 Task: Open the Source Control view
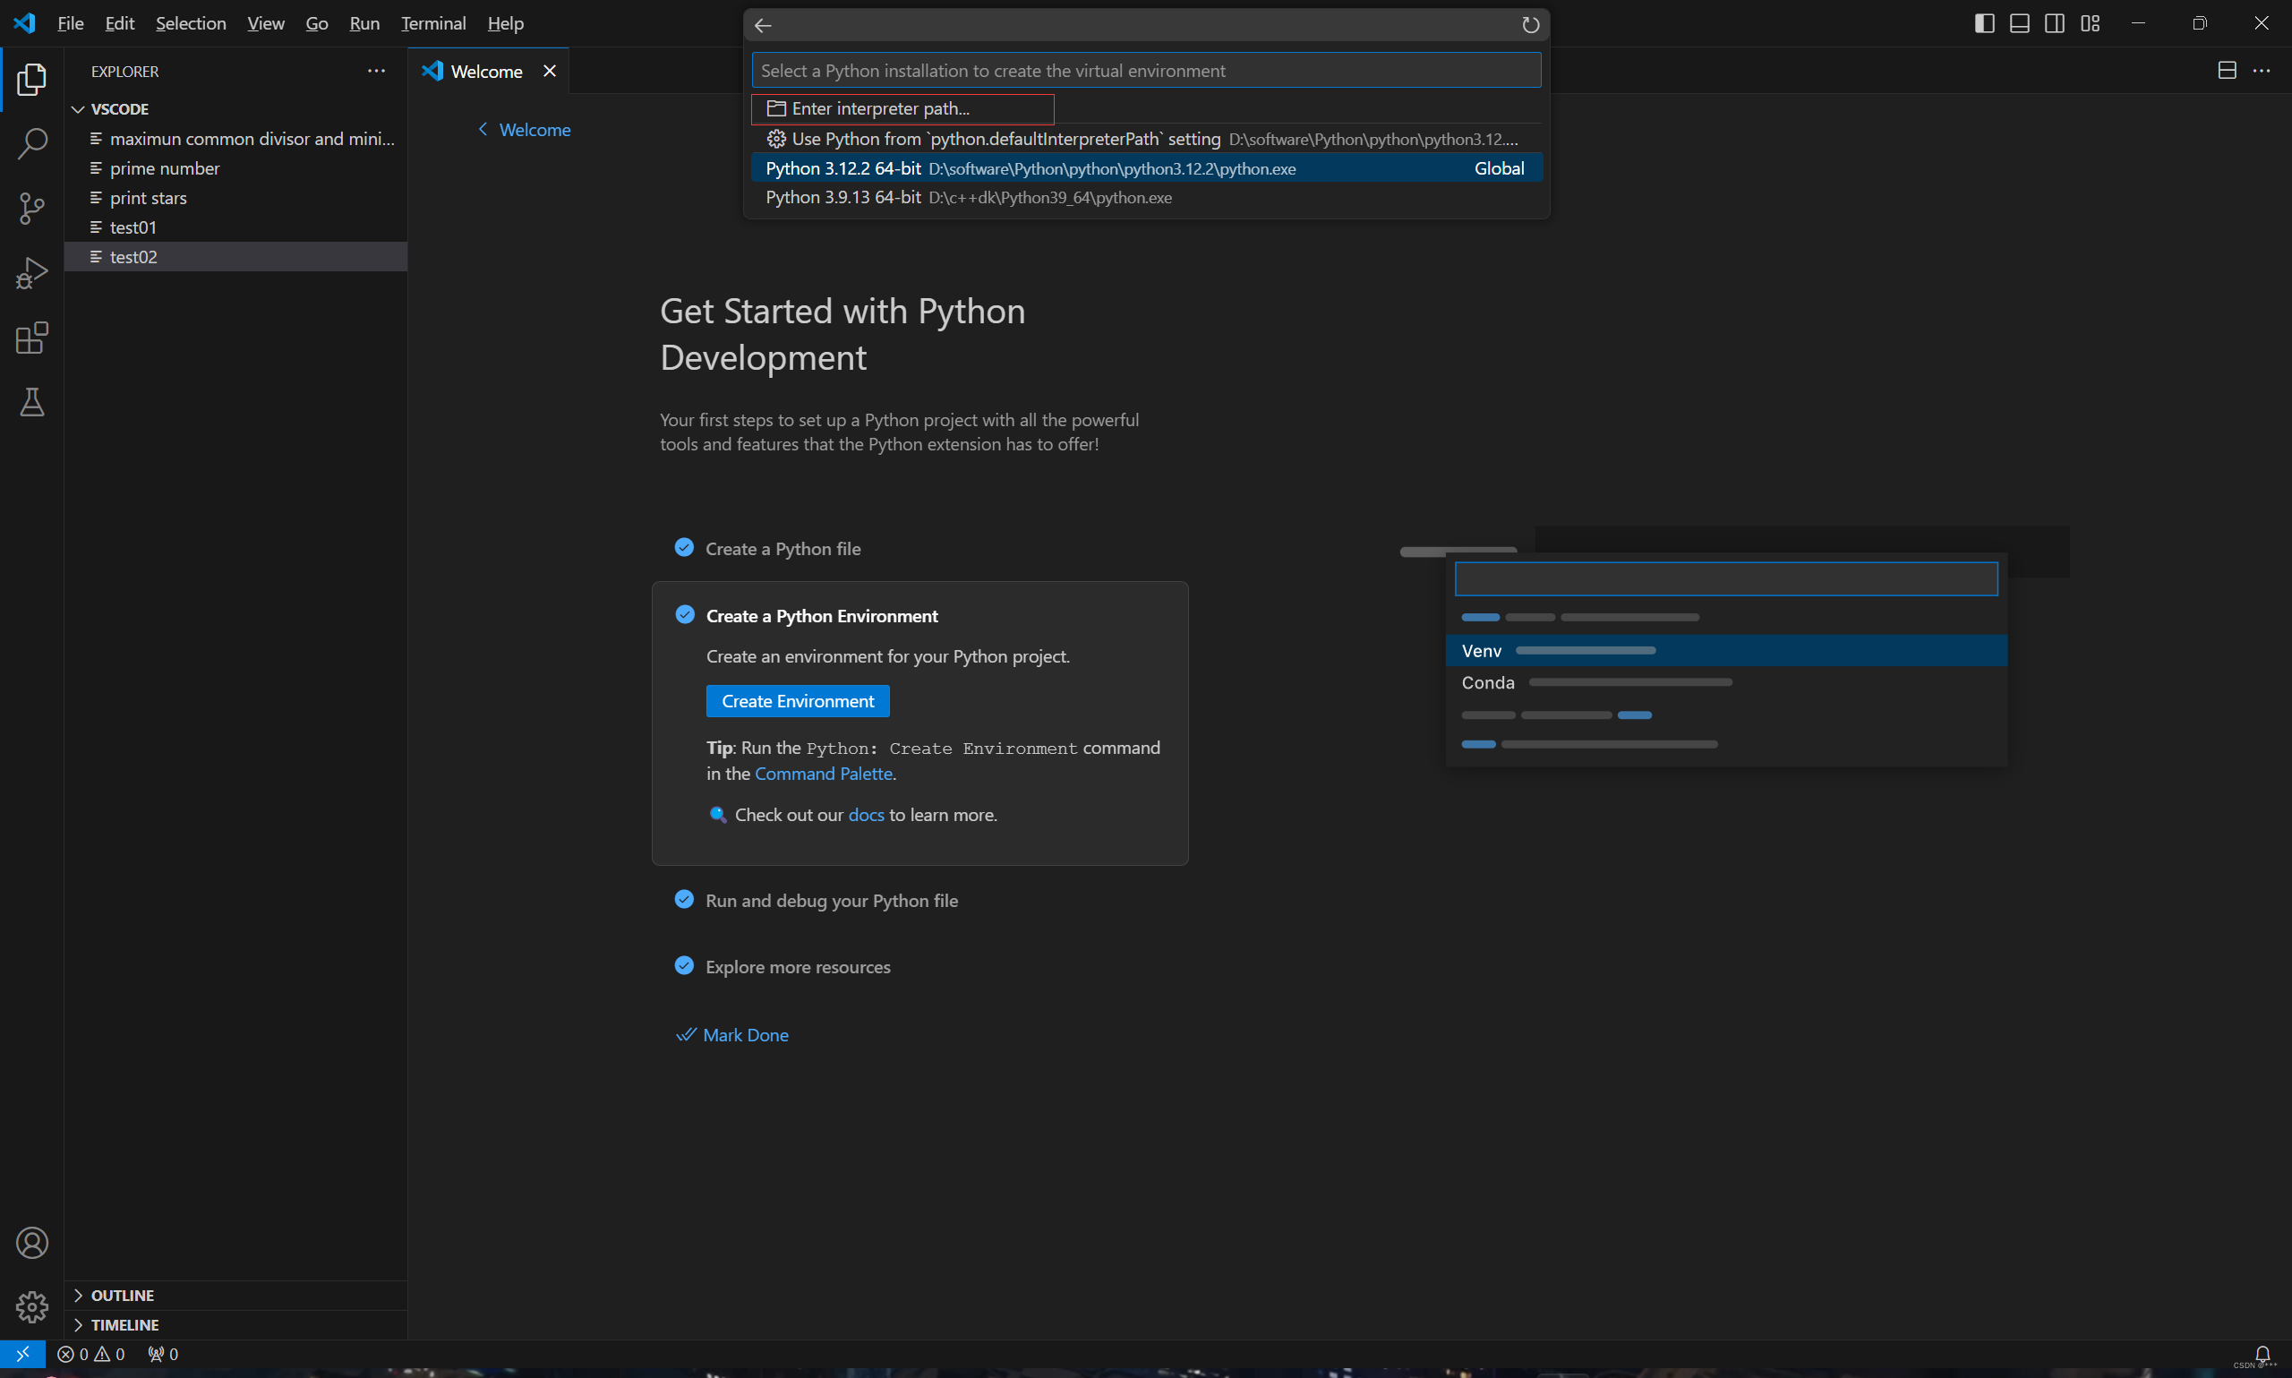[x=31, y=208]
